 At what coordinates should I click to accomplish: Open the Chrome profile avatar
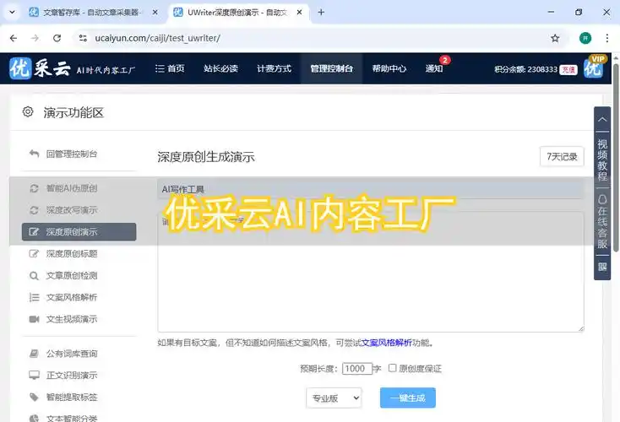pyautogui.click(x=585, y=38)
